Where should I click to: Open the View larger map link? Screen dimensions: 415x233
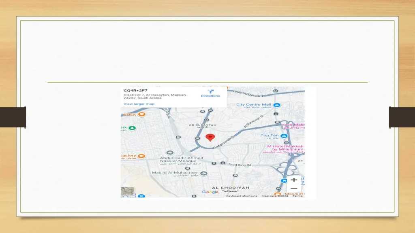(x=139, y=104)
